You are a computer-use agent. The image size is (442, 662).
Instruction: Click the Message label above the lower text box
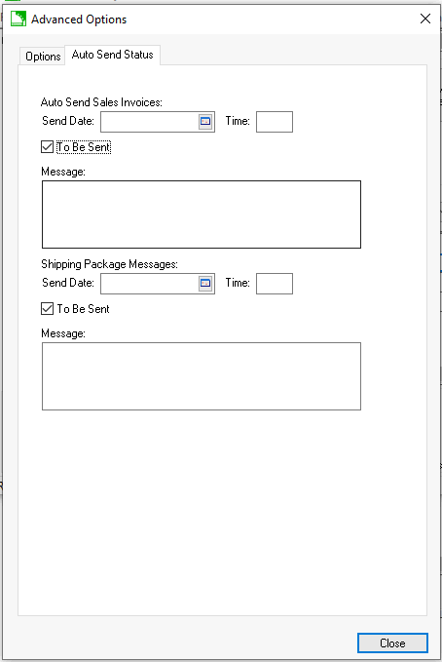(63, 333)
